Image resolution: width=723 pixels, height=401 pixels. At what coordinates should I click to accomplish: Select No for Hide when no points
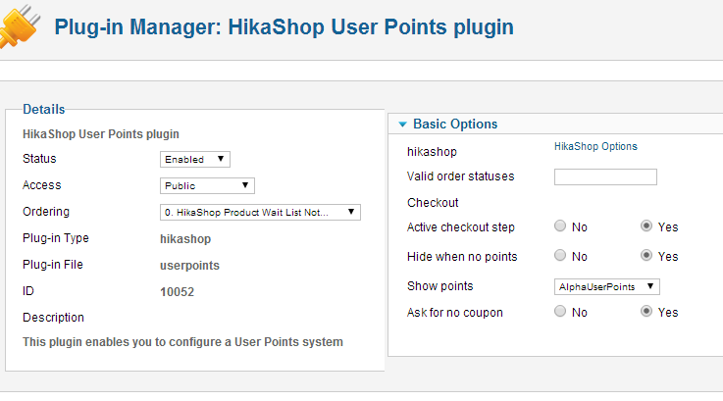[x=560, y=256]
